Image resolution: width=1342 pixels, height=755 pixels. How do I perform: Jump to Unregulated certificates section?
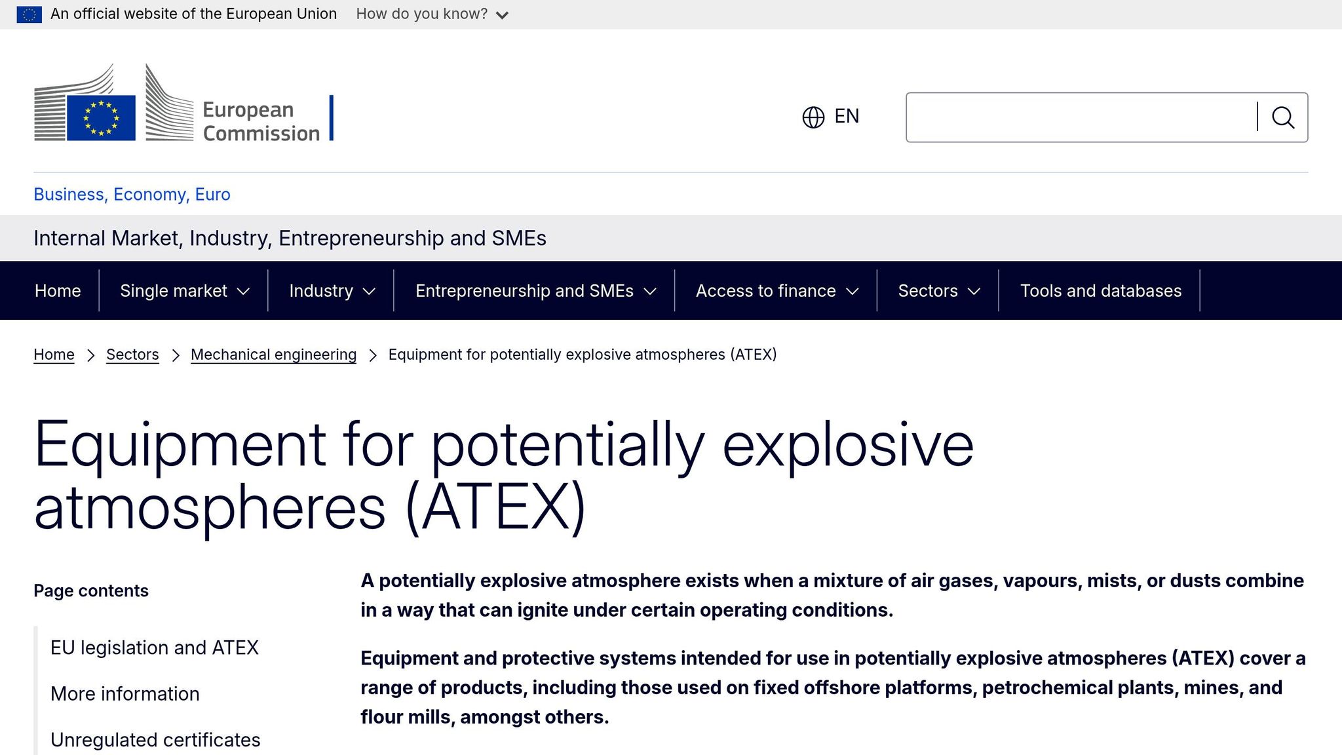pos(155,739)
